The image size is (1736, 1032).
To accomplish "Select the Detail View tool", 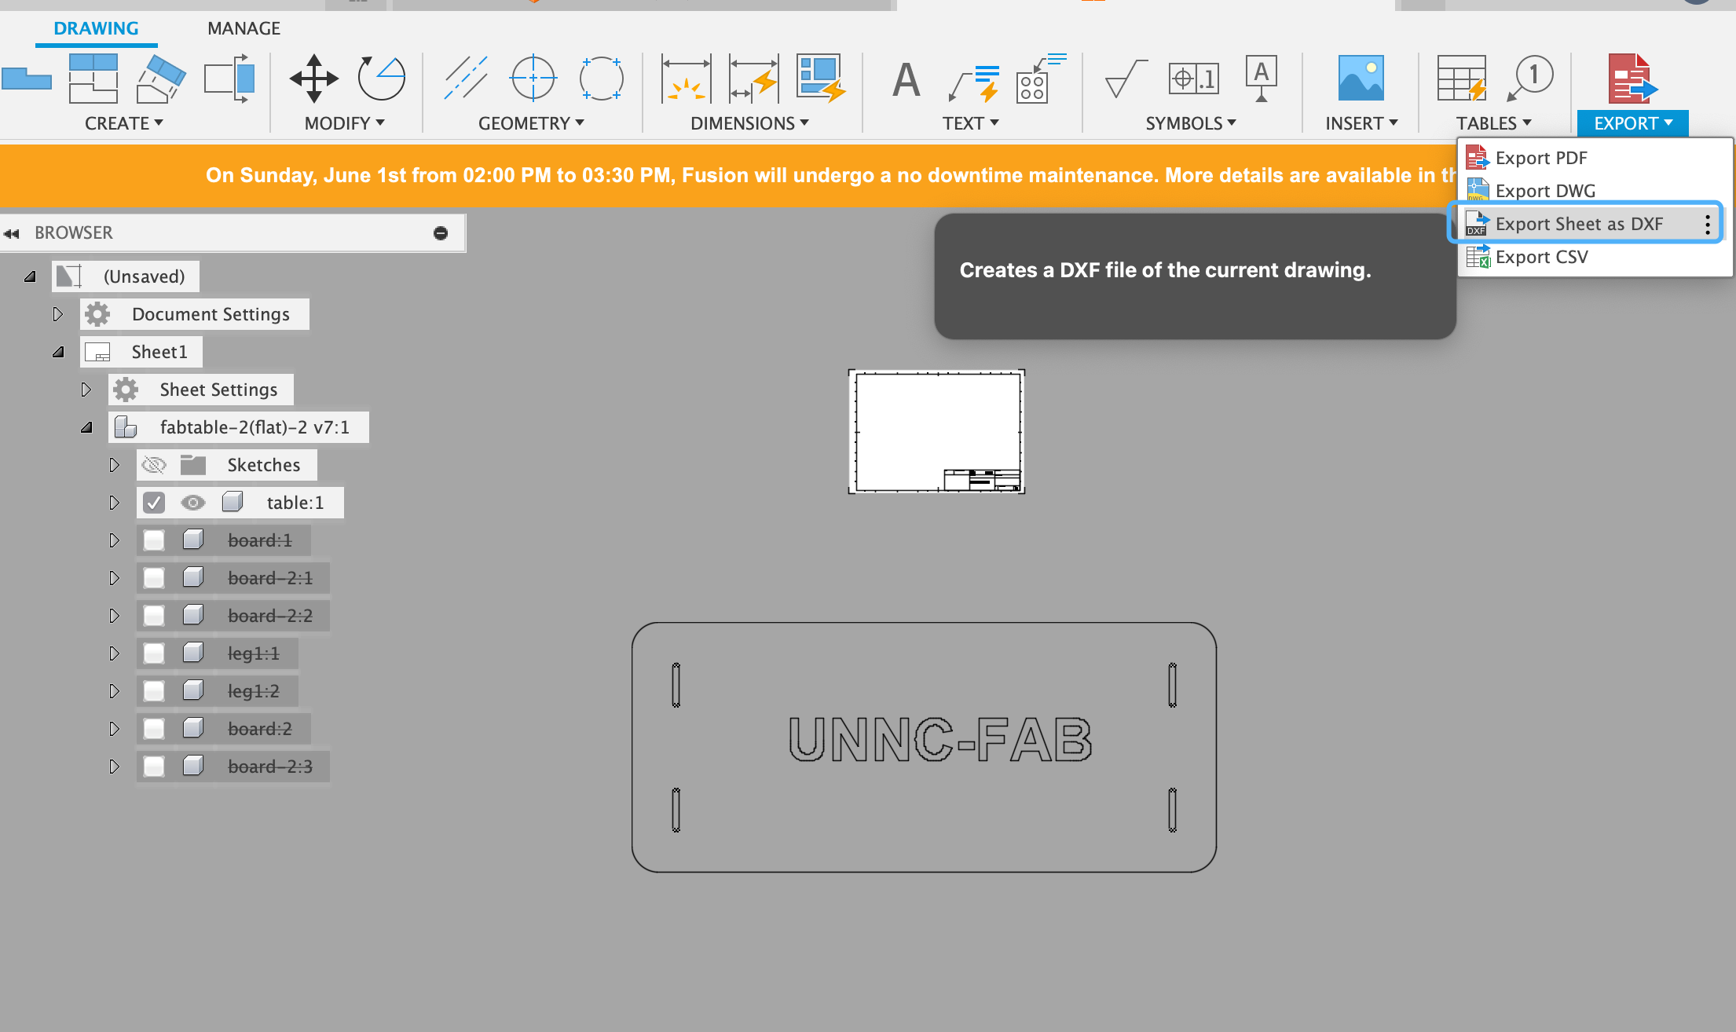I will [229, 78].
